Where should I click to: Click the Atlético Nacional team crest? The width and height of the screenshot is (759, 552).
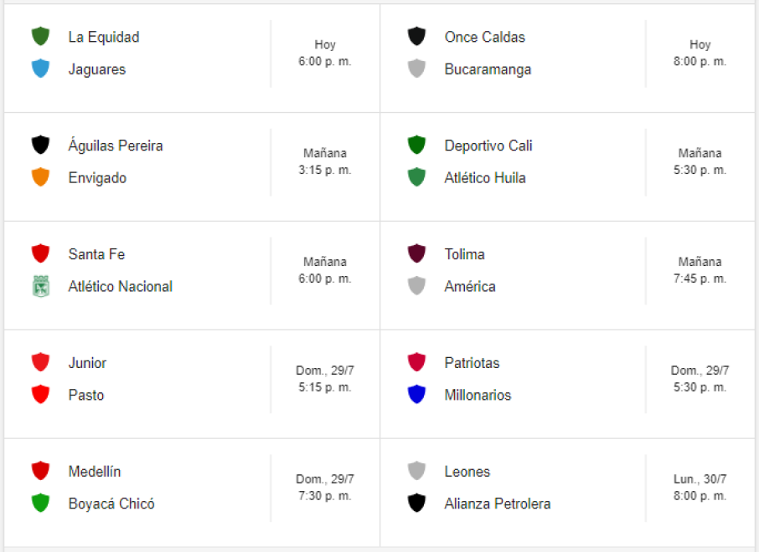coord(40,286)
